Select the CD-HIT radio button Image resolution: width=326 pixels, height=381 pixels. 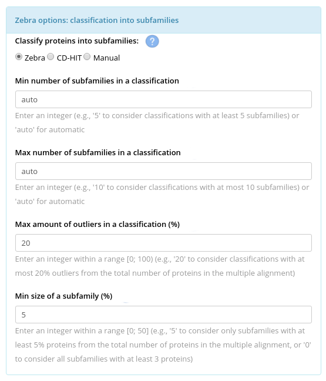(51, 57)
